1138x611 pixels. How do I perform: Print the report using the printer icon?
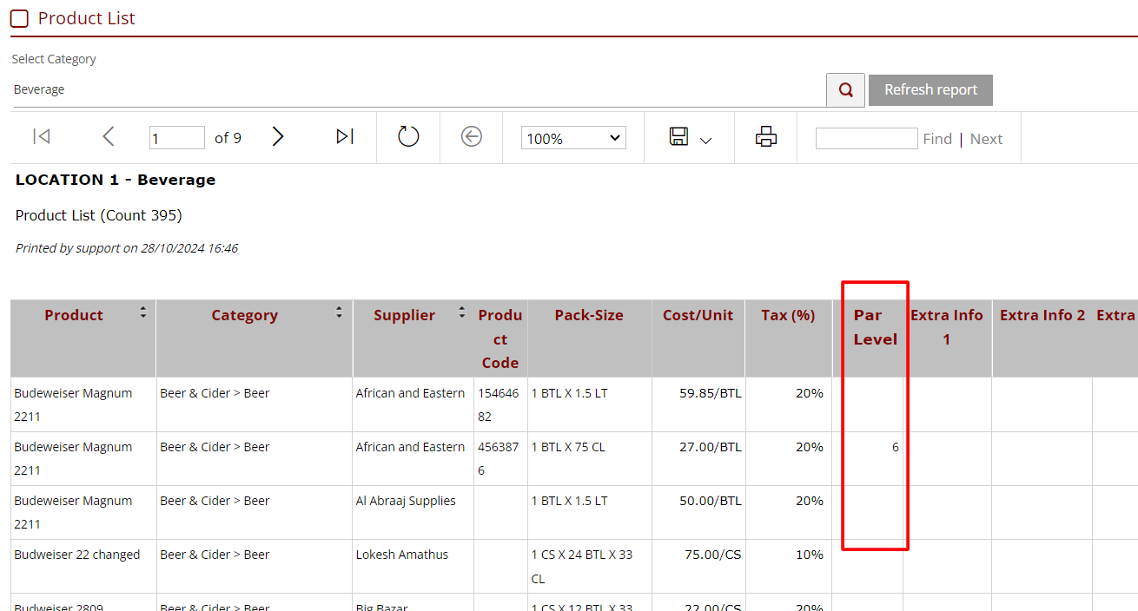coord(765,137)
